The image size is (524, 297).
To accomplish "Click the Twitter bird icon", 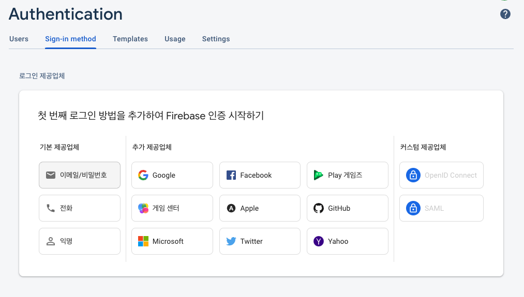I will click(x=231, y=241).
